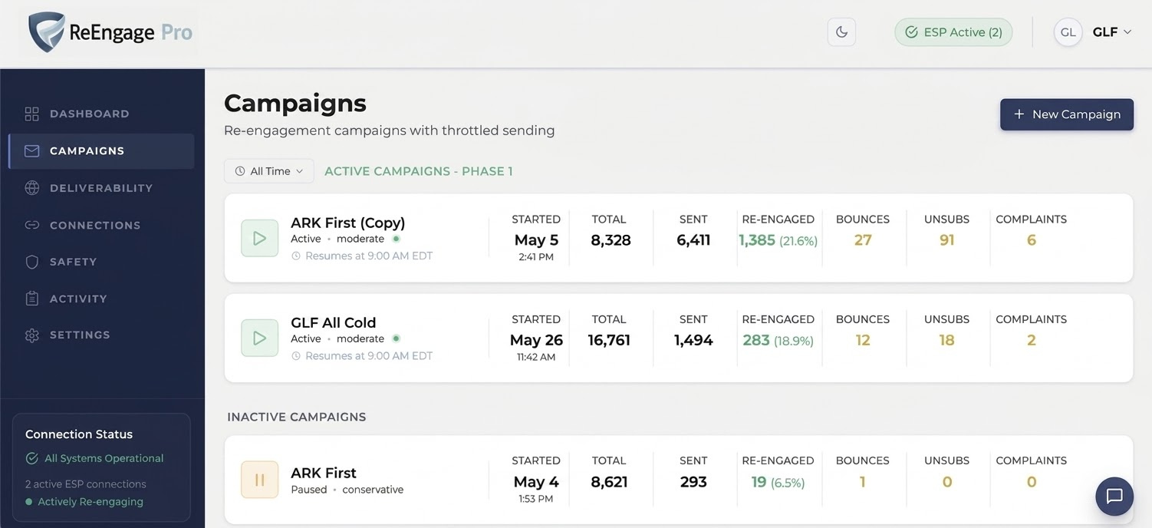The height and width of the screenshot is (528, 1152).
Task: Click bounces value 27
Action: coord(863,240)
